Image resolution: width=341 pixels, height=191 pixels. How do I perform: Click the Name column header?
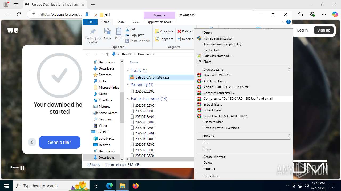pos(134,62)
